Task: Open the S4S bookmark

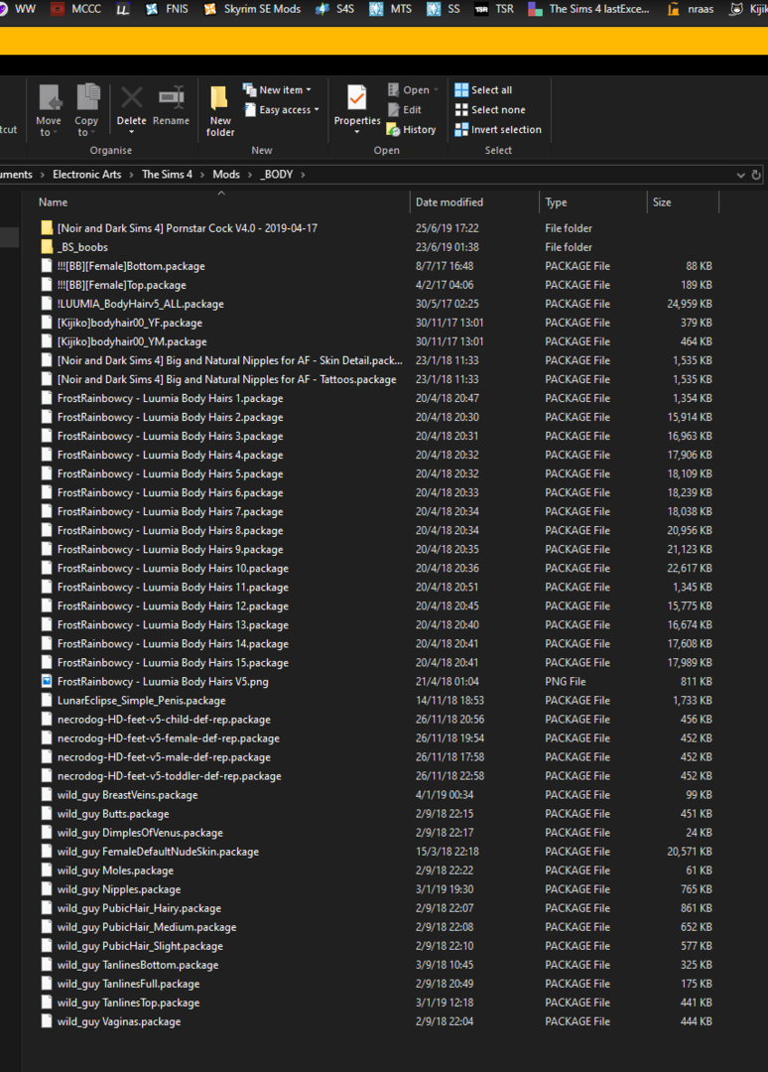Action: tap(334, 9)
